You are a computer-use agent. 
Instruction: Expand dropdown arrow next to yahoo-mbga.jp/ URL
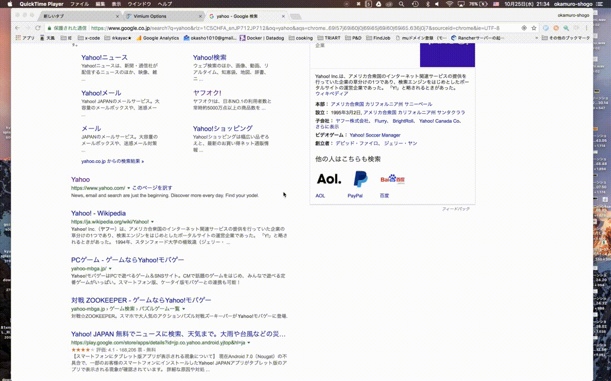click(x=110, y=269)
